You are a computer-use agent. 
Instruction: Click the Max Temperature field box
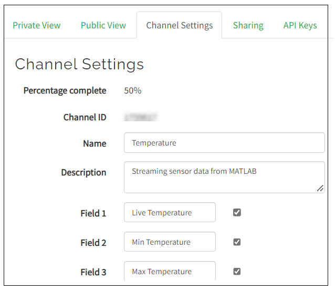[x=170, y=271]
